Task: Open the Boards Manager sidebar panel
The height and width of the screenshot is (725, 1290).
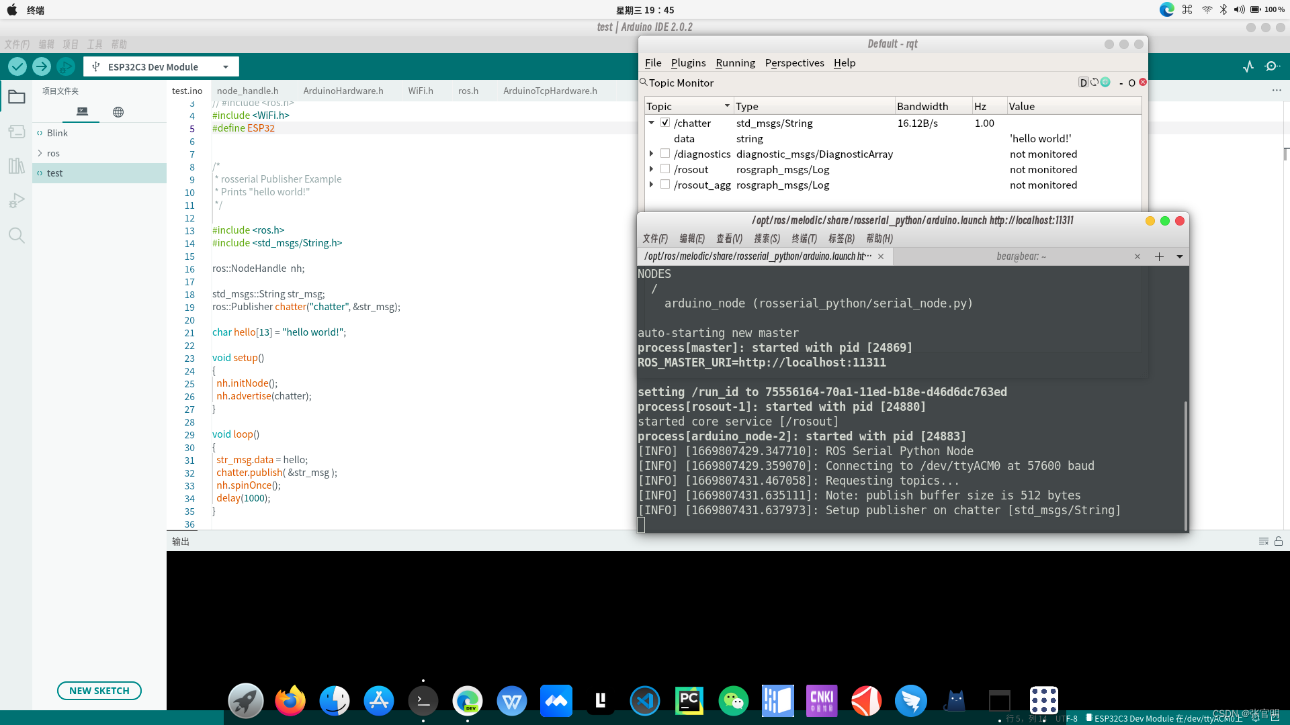Action: point(16,132)
